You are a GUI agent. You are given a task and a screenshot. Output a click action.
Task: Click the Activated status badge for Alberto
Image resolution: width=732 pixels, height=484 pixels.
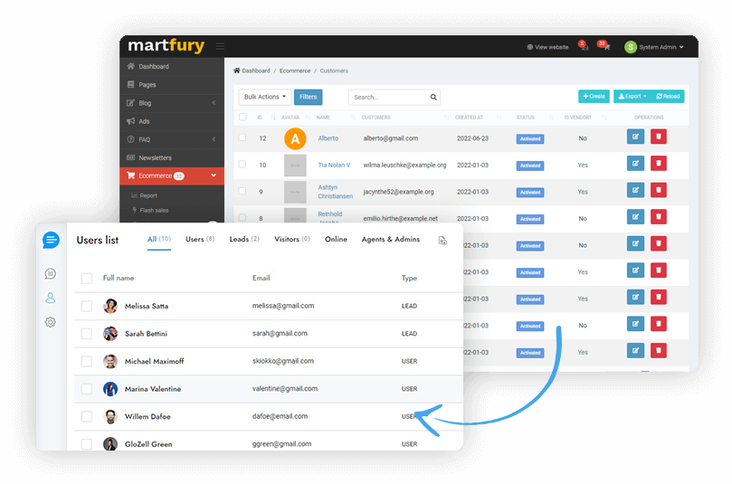530,139
